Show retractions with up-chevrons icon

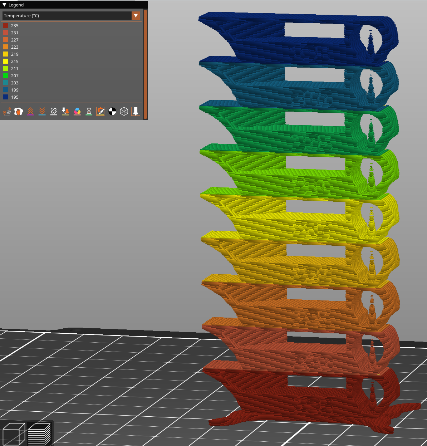[x=30, y=112]
